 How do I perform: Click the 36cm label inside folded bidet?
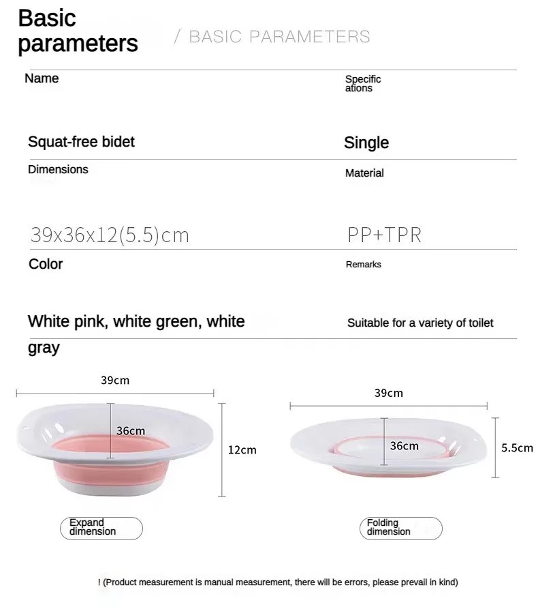[x=405, y=446]
